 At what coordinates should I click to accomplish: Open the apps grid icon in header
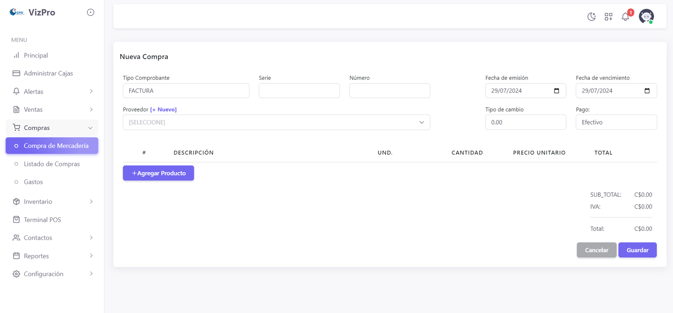[x=608, y=17]
